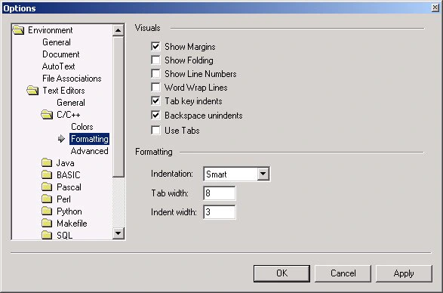The image size is (443, 293).
Task: Open File Associations settings
Action: [72, 79]
